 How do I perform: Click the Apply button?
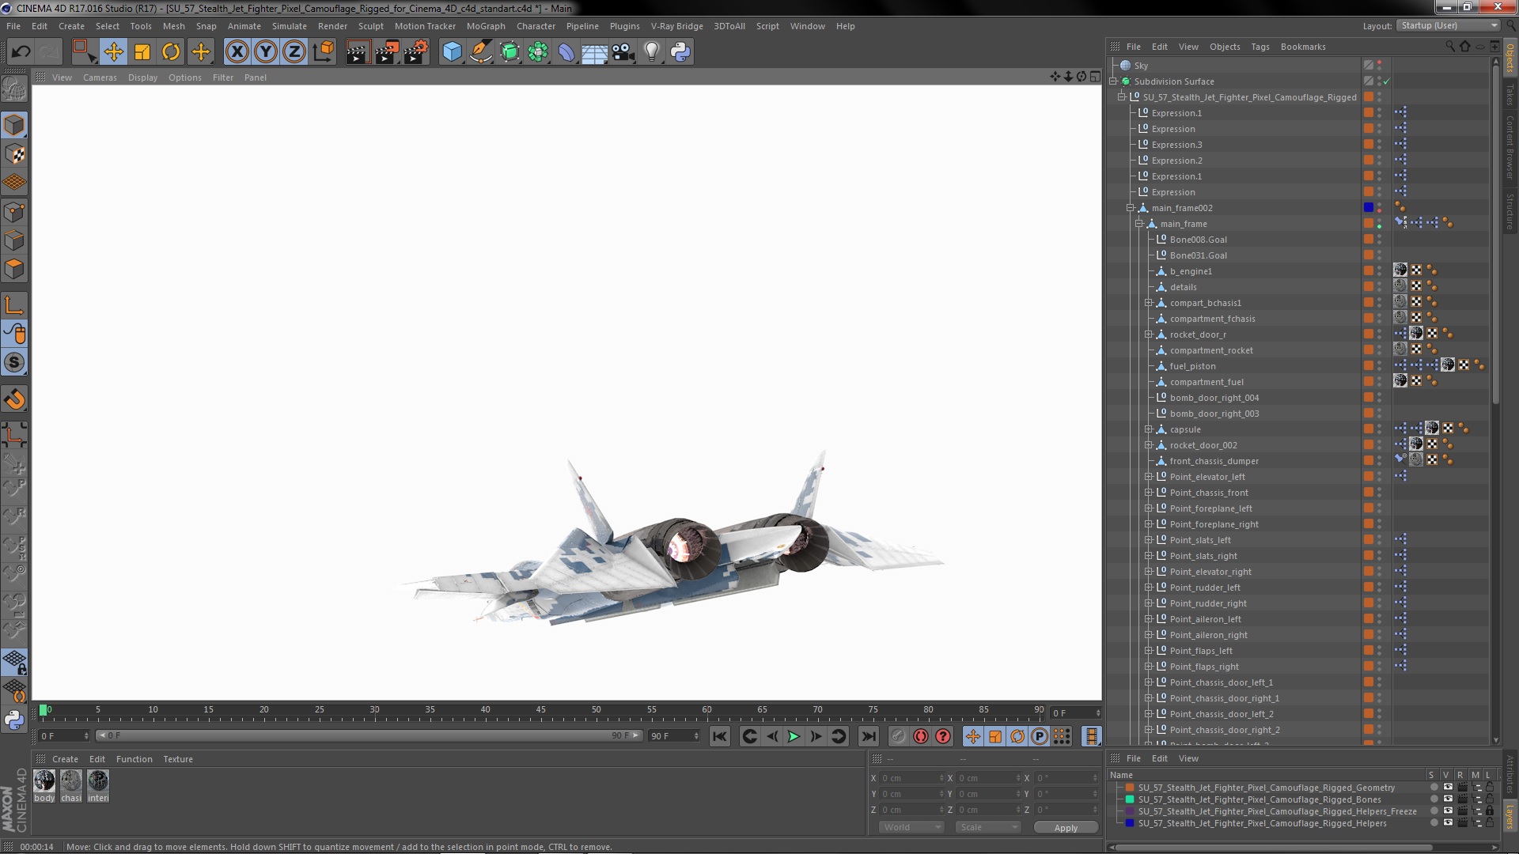(x=1066, y=828)
